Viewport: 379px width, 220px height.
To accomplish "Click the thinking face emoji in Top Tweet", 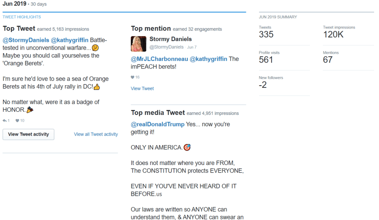I will point(96,48).
